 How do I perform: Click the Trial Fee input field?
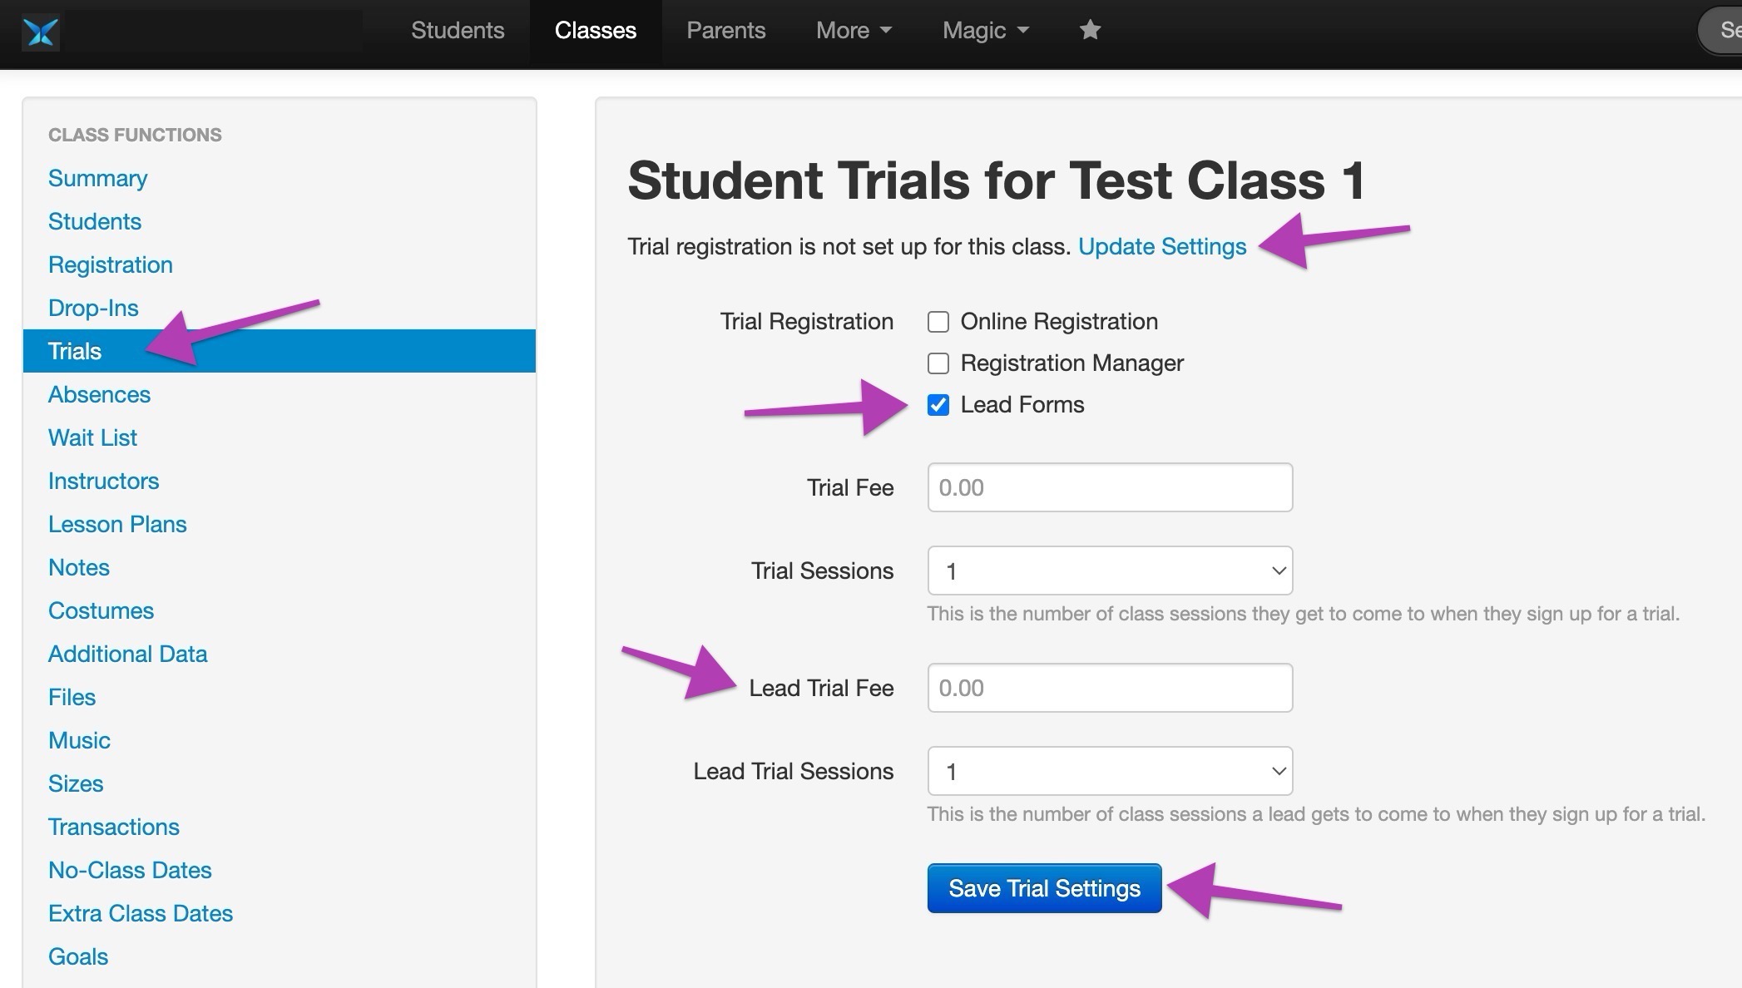pos(1110,487)
